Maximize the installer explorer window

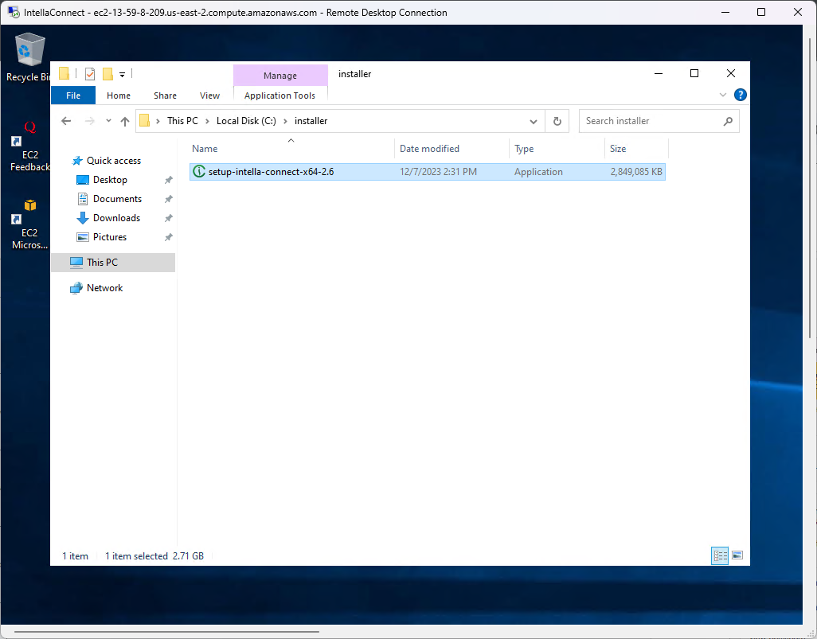tap(694, 73)
